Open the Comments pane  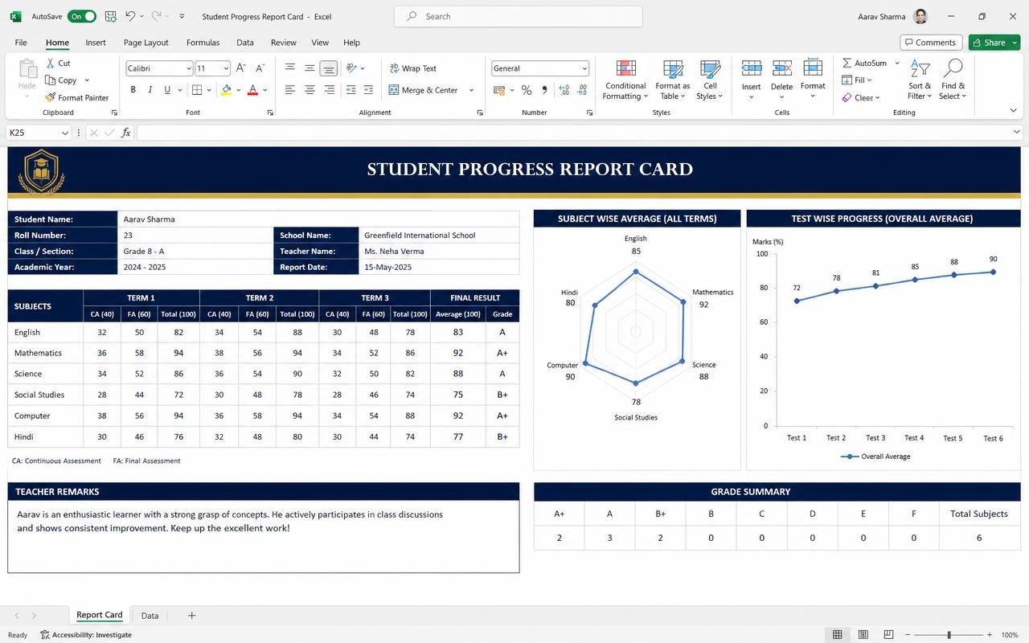[930, 43]
